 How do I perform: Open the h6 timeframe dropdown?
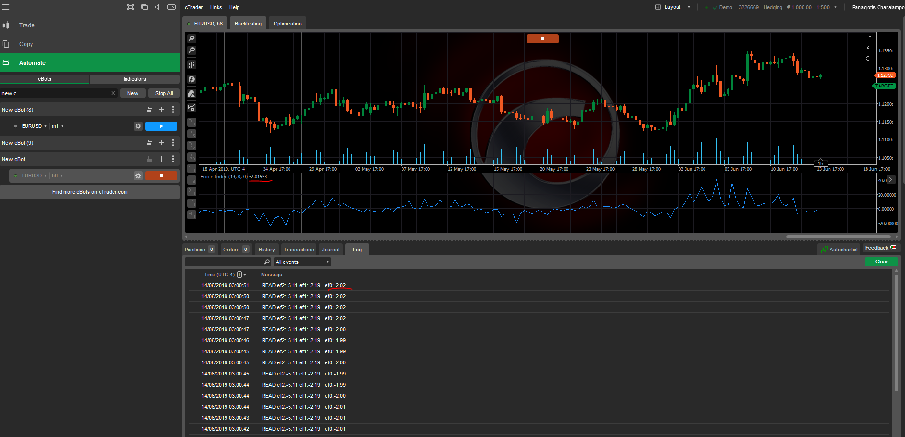(58, 175)
